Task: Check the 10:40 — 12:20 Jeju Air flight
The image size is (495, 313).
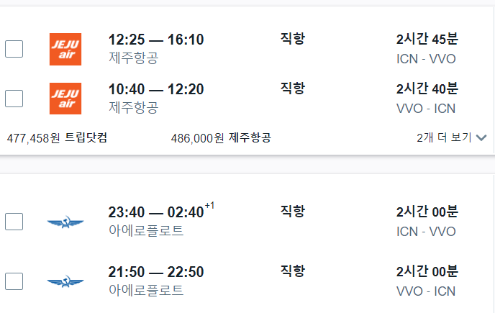Action: [14, 99]
